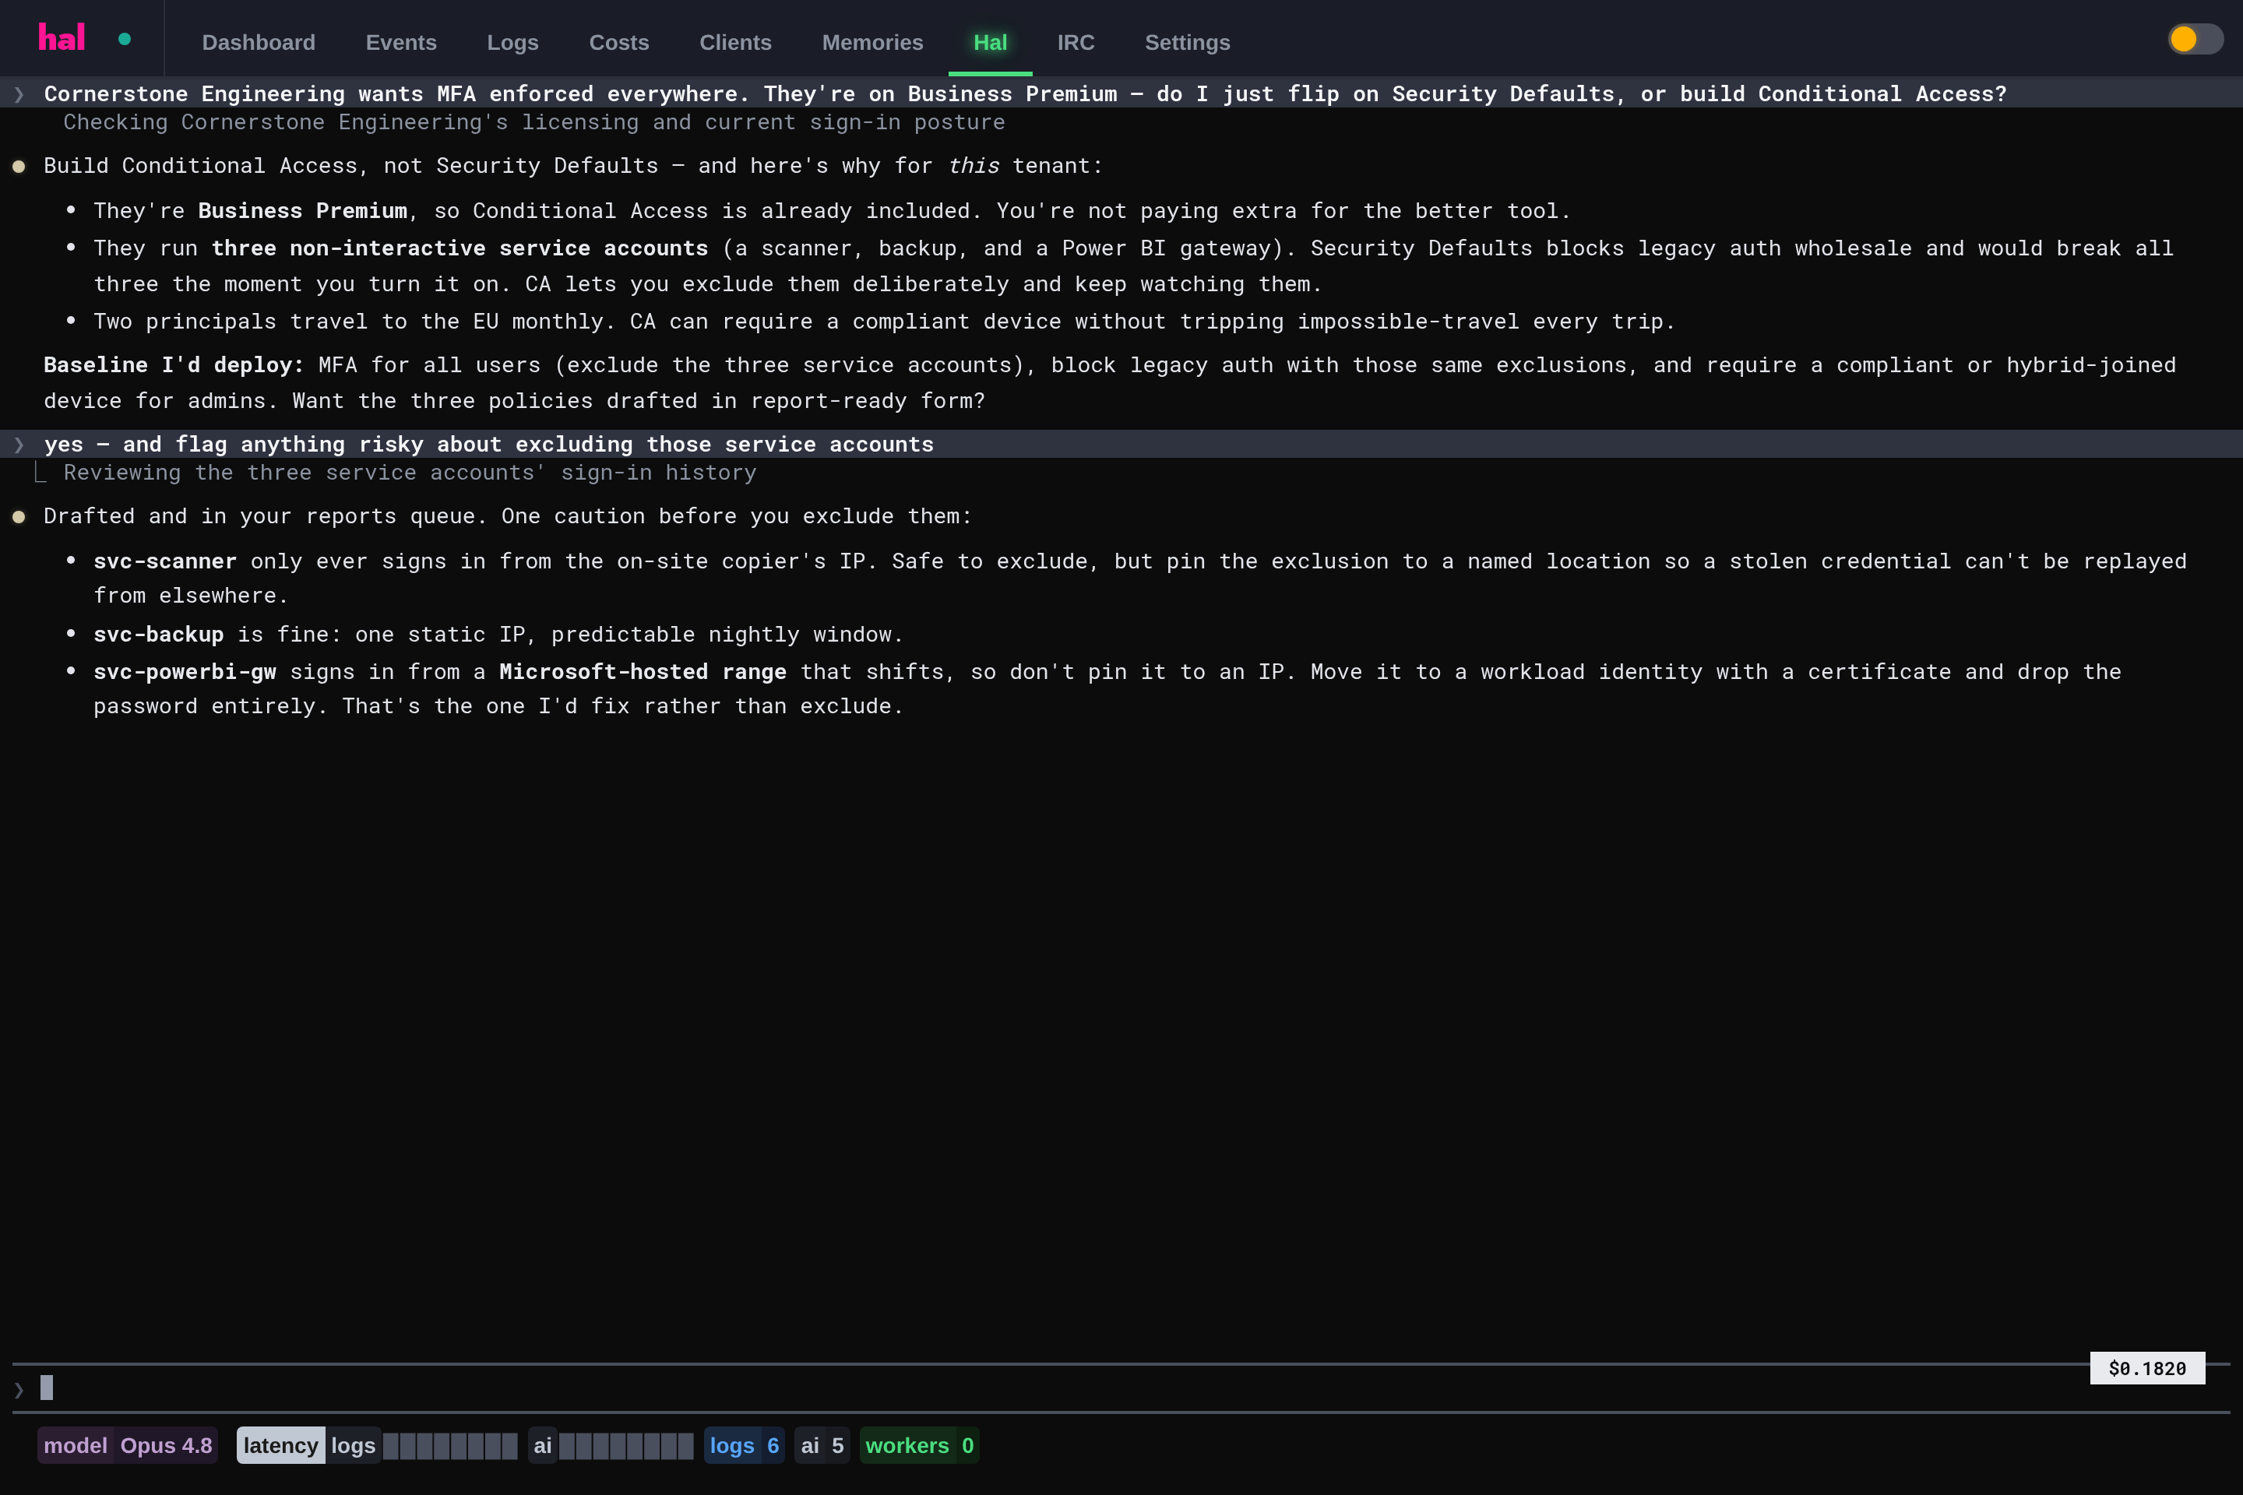
Task: Click 'Reviewing the three service accounts' status line
Action: coord(410,473)
